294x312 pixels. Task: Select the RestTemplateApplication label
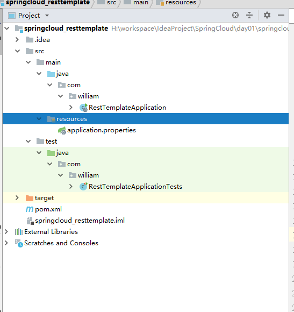coord(127,108)
